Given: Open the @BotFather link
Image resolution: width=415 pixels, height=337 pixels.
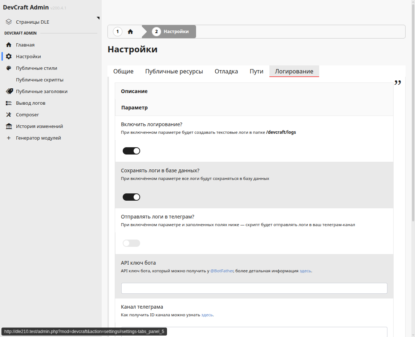Looking at the screenshot, I should [x=222, y=271].
